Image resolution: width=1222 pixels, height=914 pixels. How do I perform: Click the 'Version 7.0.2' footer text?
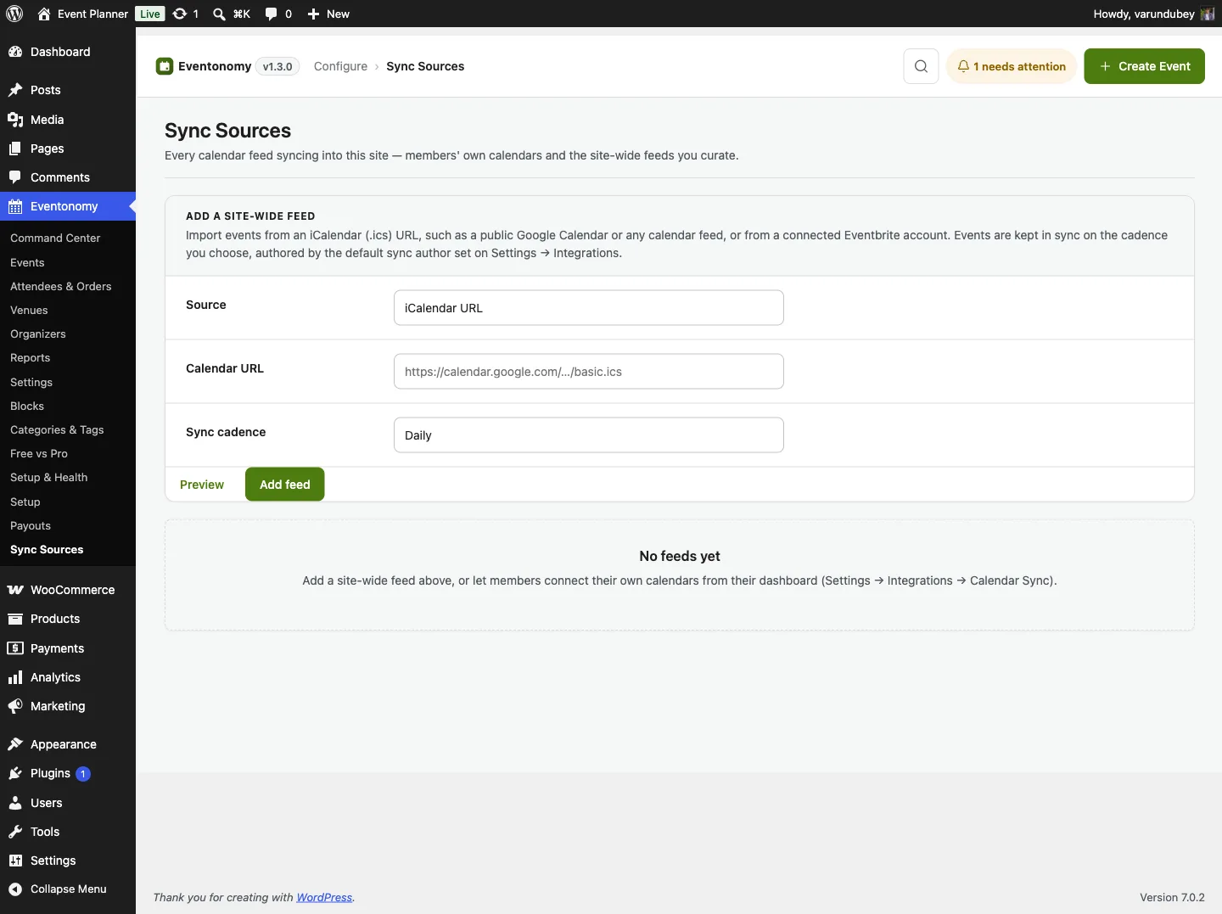1172,897
